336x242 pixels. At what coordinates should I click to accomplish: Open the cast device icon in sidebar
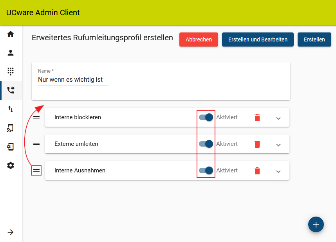tap(10, 128)
